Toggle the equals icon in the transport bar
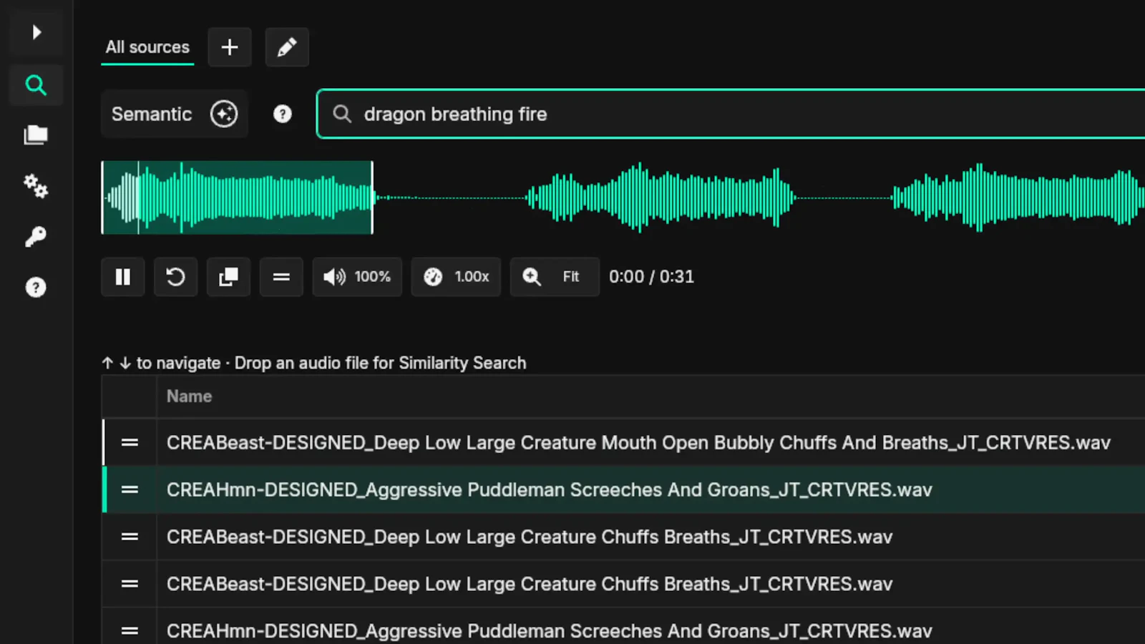Image resolution: width=1145 pixels, height=644 pixels. (x=281, y=277)
